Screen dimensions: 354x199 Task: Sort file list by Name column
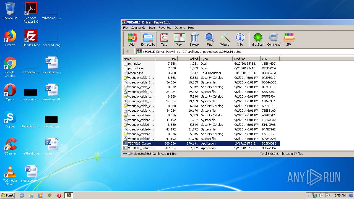point(139,59)
